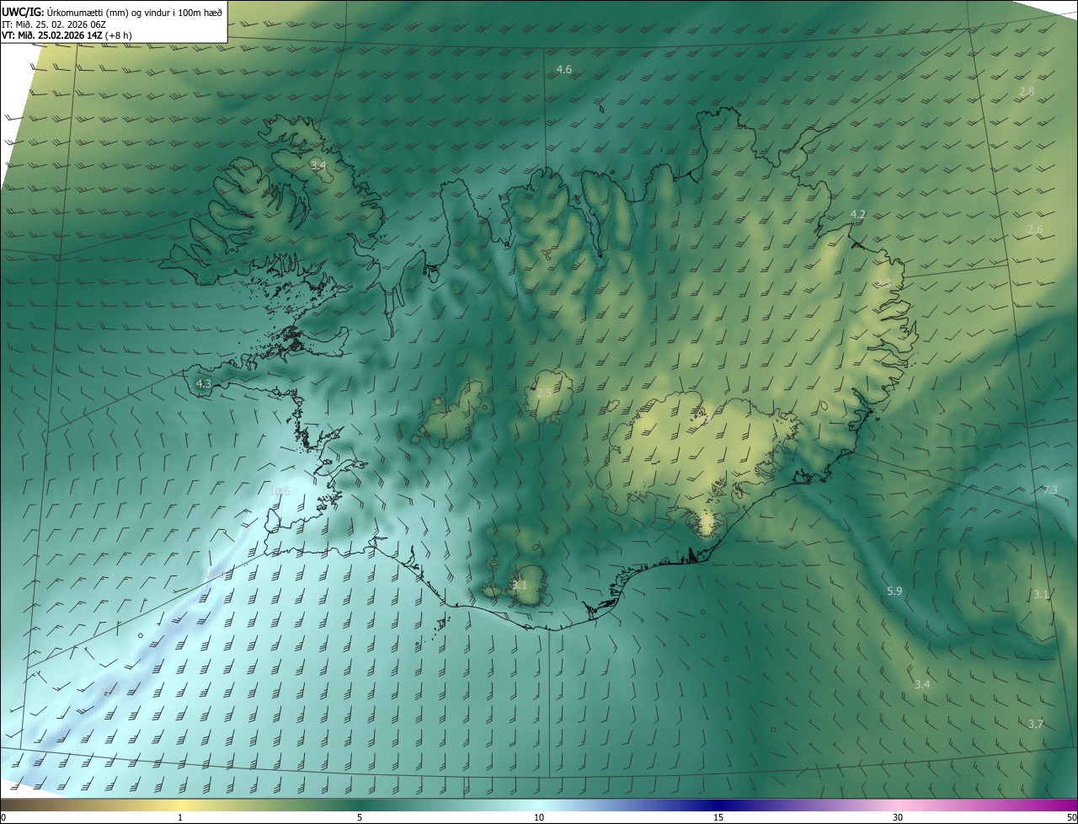Screen dimensions: 1078x824
Task: Select the 5.9 value southeast of Iceland
Action: tap(894, 591)
